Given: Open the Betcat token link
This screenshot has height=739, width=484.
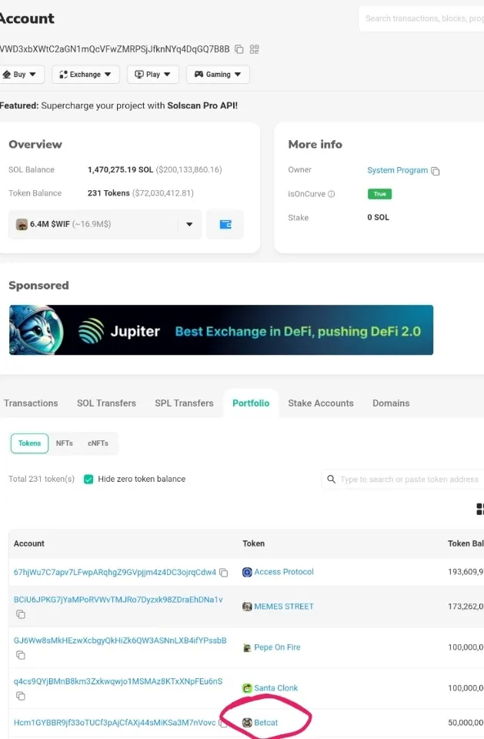Looking at the screenshot, I should (265, 723).
